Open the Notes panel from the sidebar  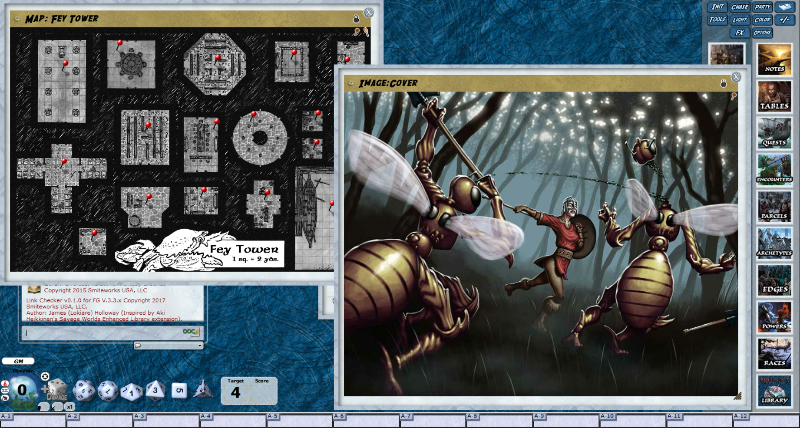pos(775,59)
